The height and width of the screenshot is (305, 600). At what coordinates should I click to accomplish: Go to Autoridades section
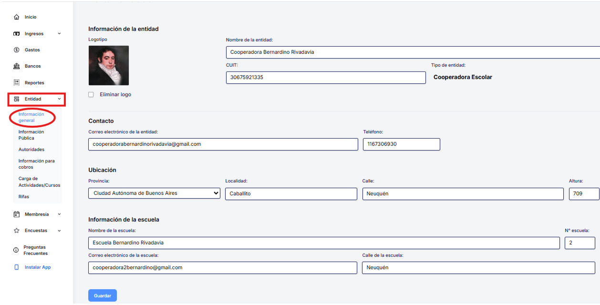pyautogui.click(x=31, y=150)
